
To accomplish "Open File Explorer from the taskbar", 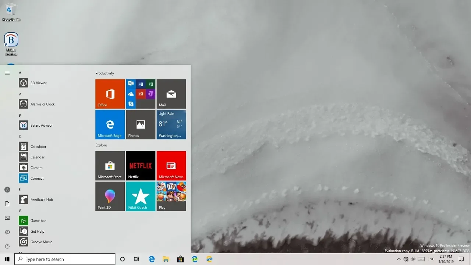I will tap(166, 259).
